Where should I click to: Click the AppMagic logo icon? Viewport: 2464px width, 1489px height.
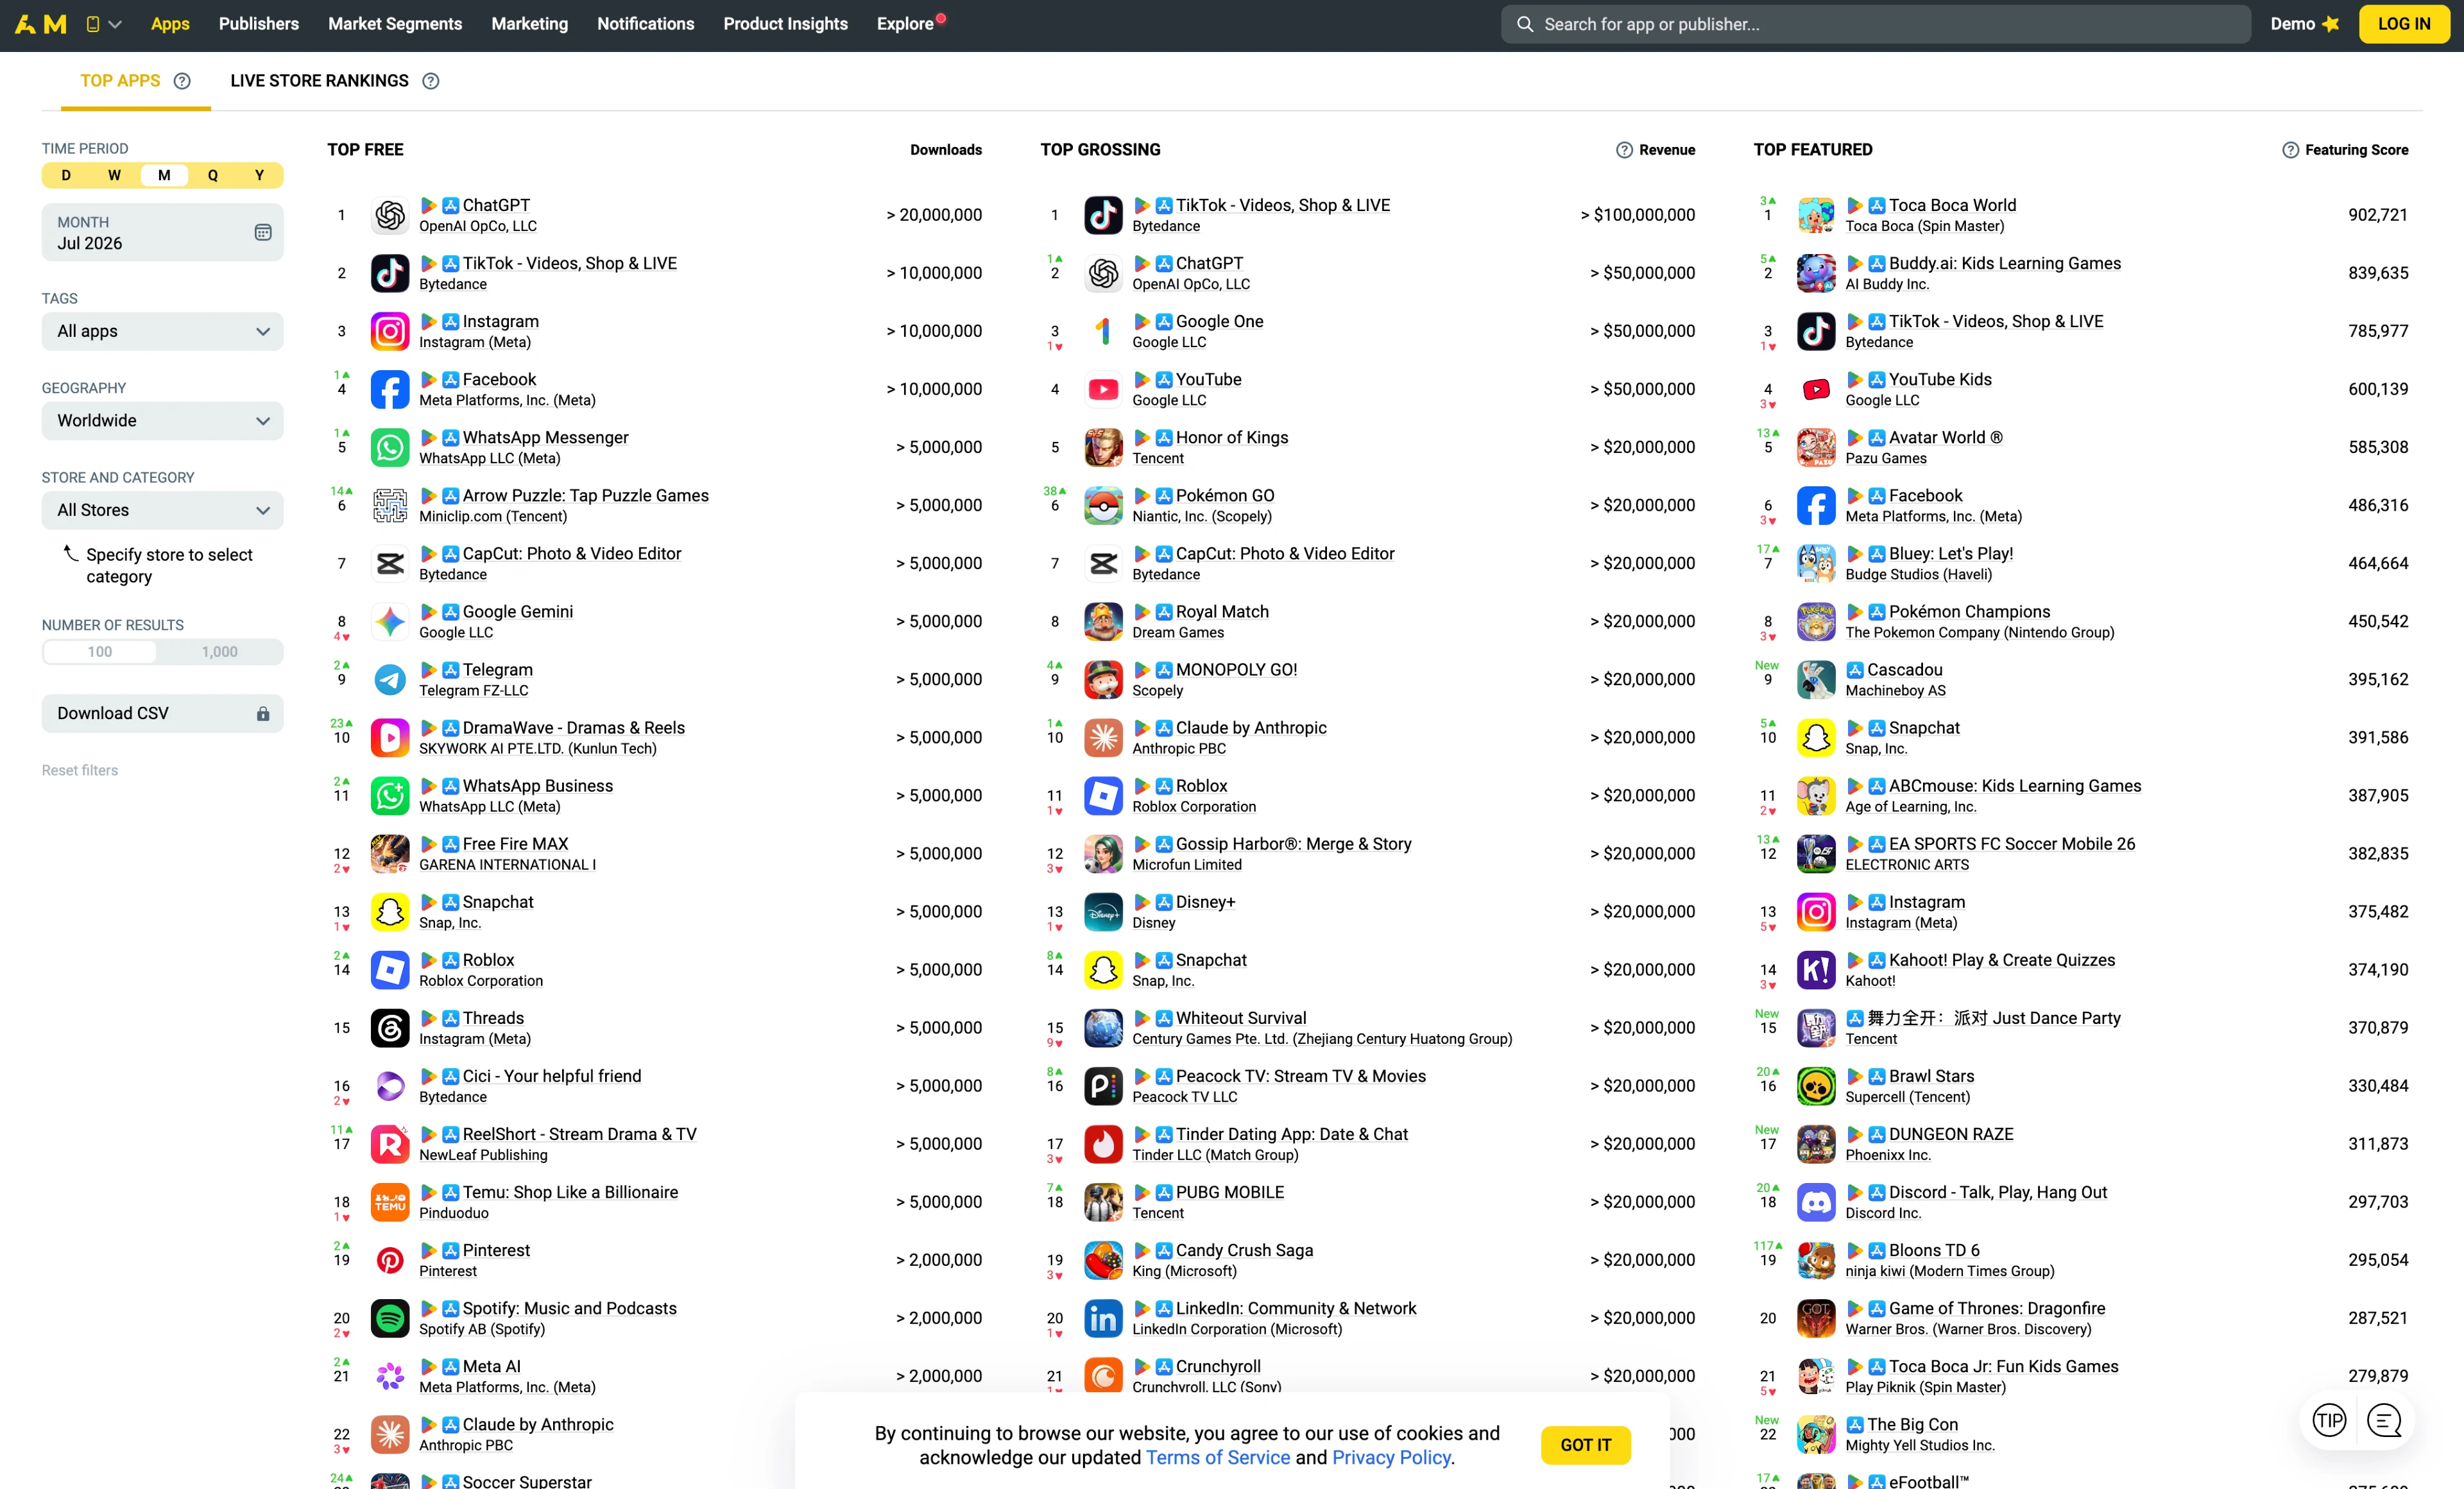coord(41,24)
